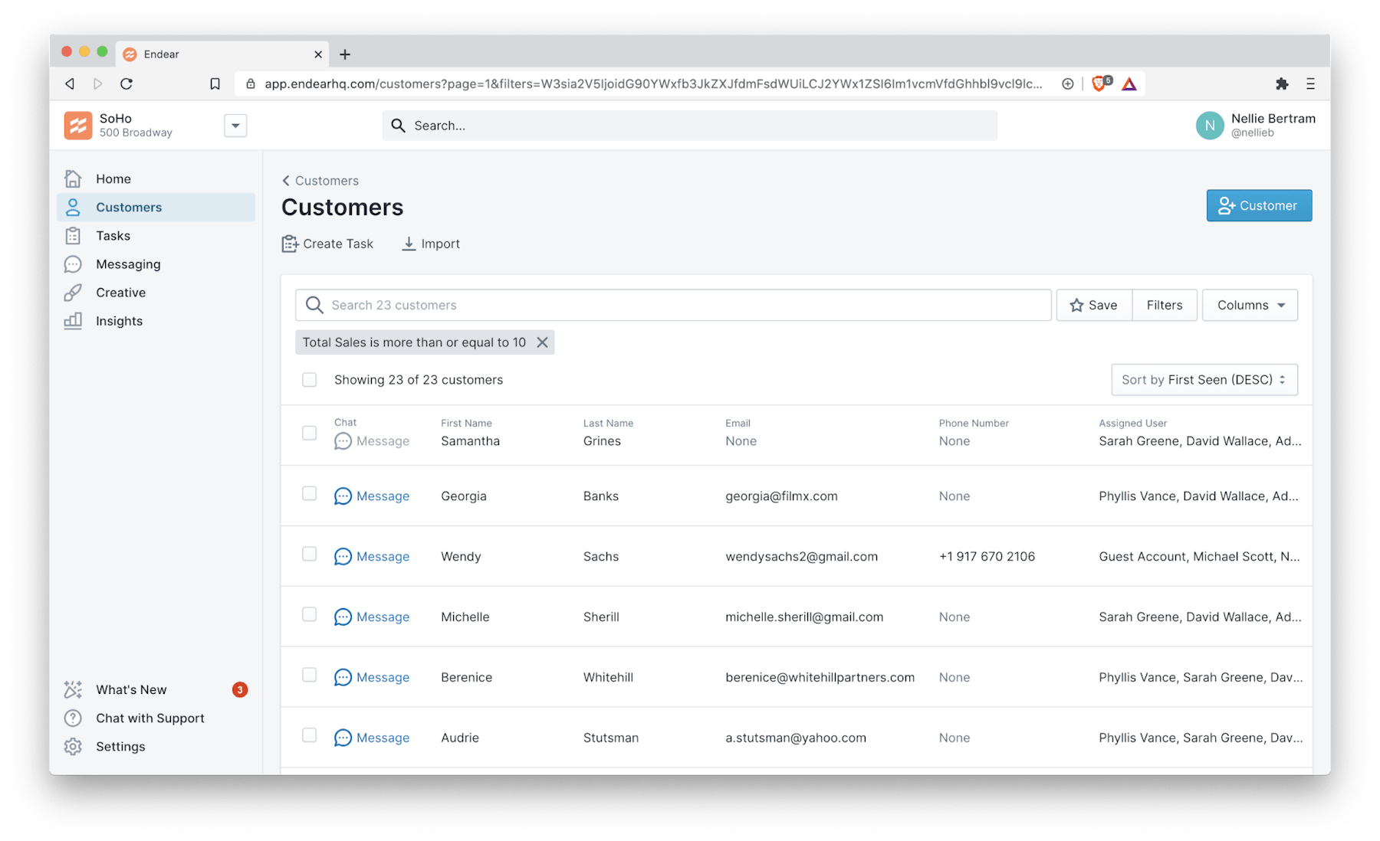1380x841 pixels.
Task: Click the global Search field
Action: click(689, 125)
